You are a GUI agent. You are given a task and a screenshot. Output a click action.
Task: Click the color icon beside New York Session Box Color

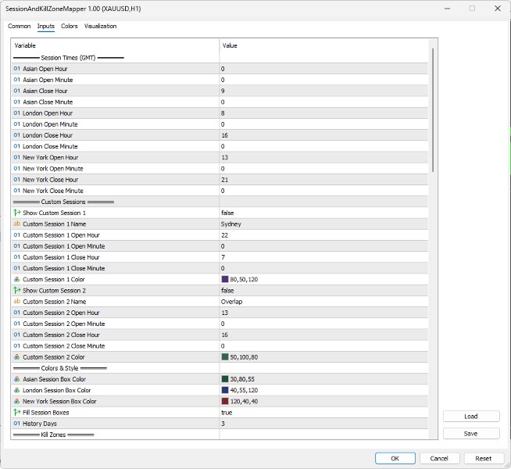[x=17, y=401]
